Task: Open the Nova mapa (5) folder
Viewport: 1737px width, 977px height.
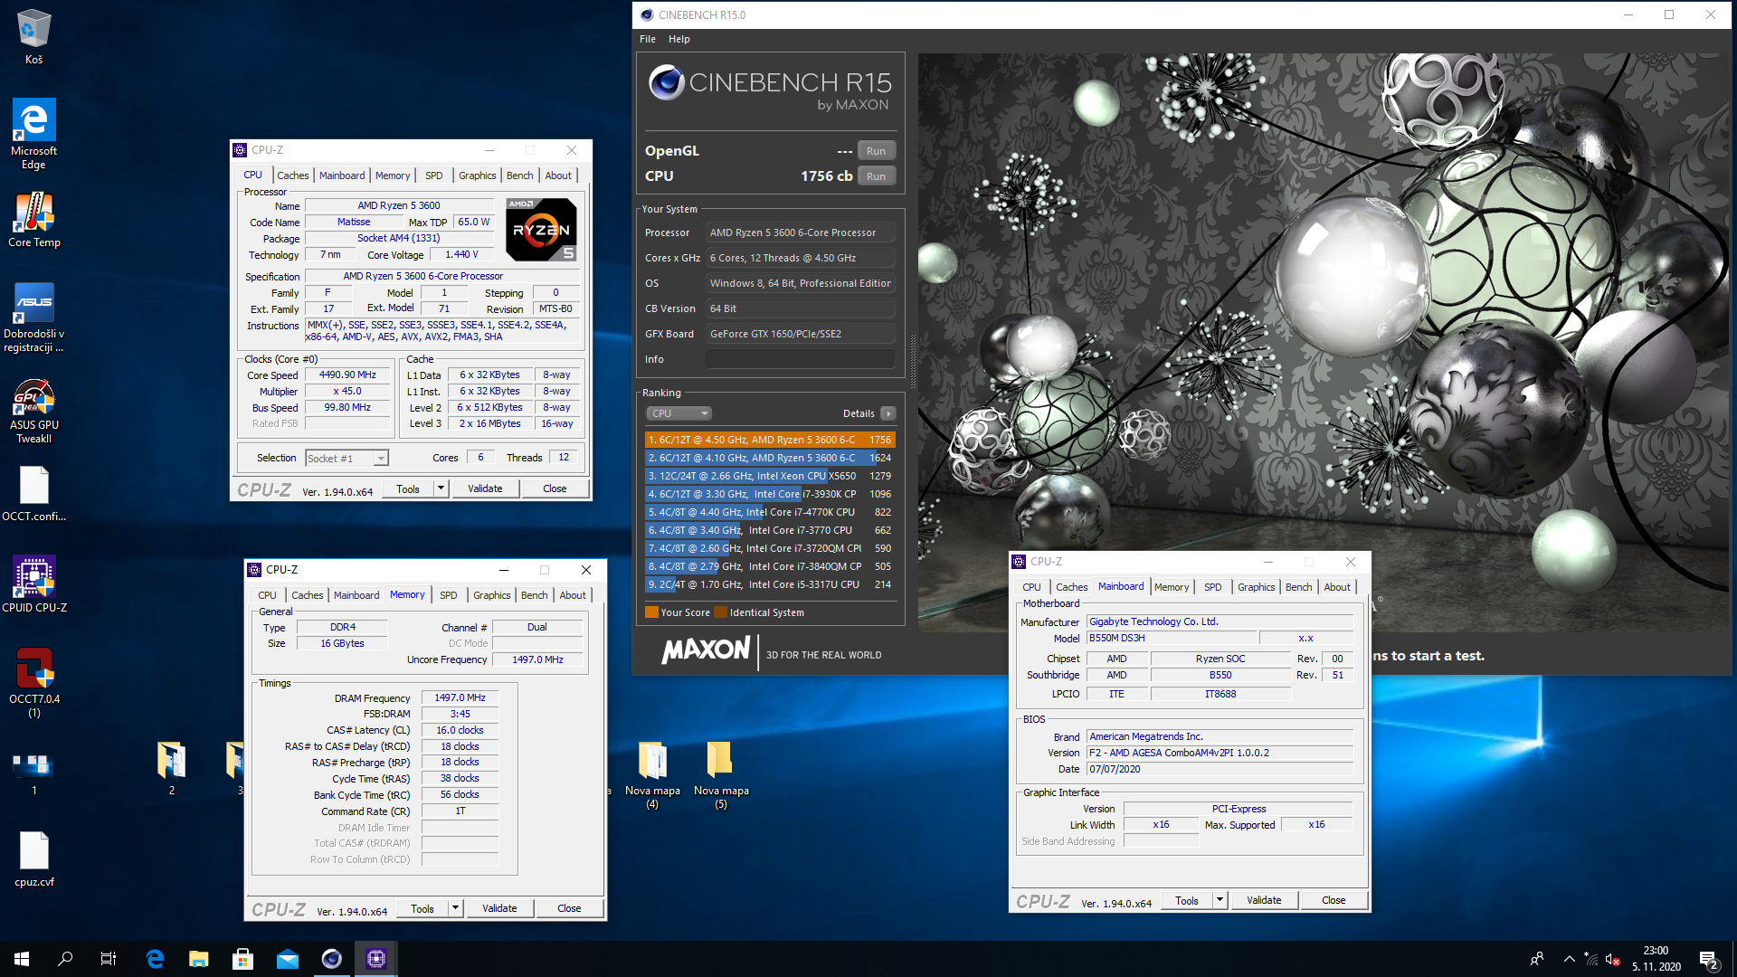Action: coord(721,775)
